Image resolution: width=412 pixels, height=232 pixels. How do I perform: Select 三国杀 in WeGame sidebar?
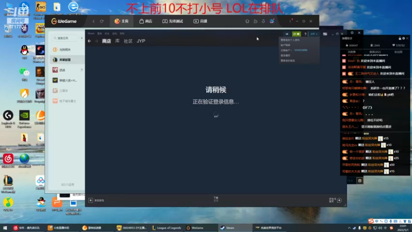(66, 91)
